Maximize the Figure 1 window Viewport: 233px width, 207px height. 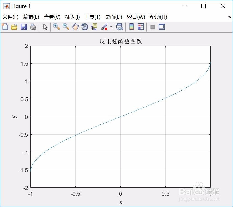203,6
